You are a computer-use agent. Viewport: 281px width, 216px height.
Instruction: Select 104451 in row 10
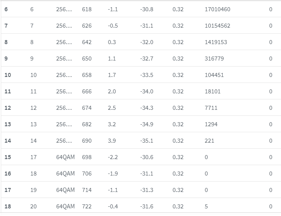point(214,75)
